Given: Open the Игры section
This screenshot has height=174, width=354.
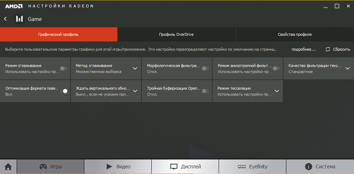Looking at the screenshot, I should click(x=51, y=167).
